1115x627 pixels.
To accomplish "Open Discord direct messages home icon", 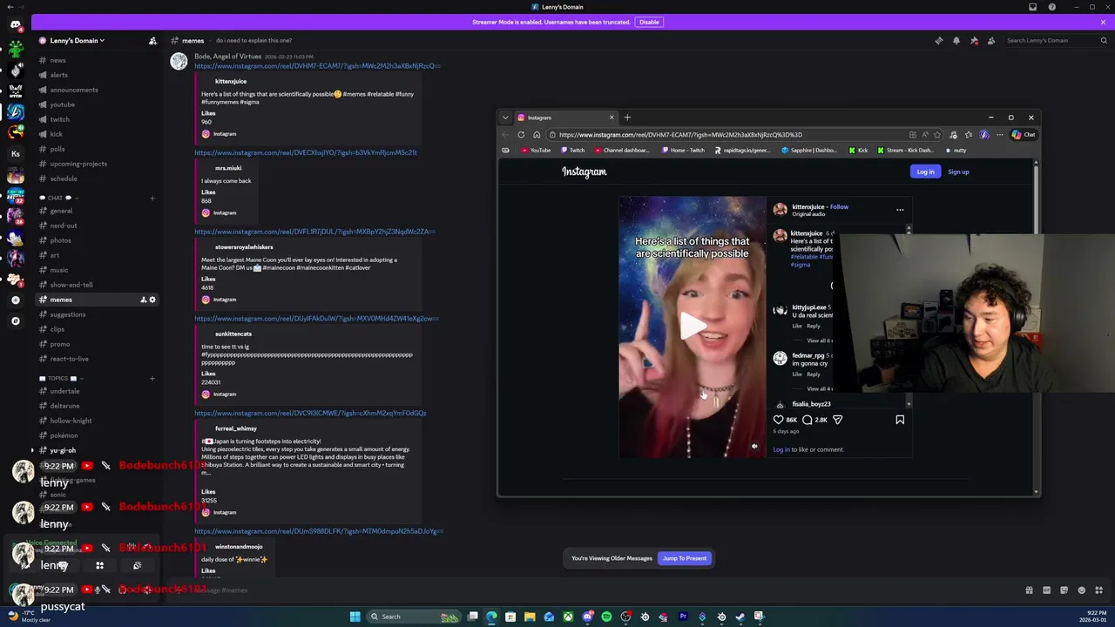I will tap(16, 24).
